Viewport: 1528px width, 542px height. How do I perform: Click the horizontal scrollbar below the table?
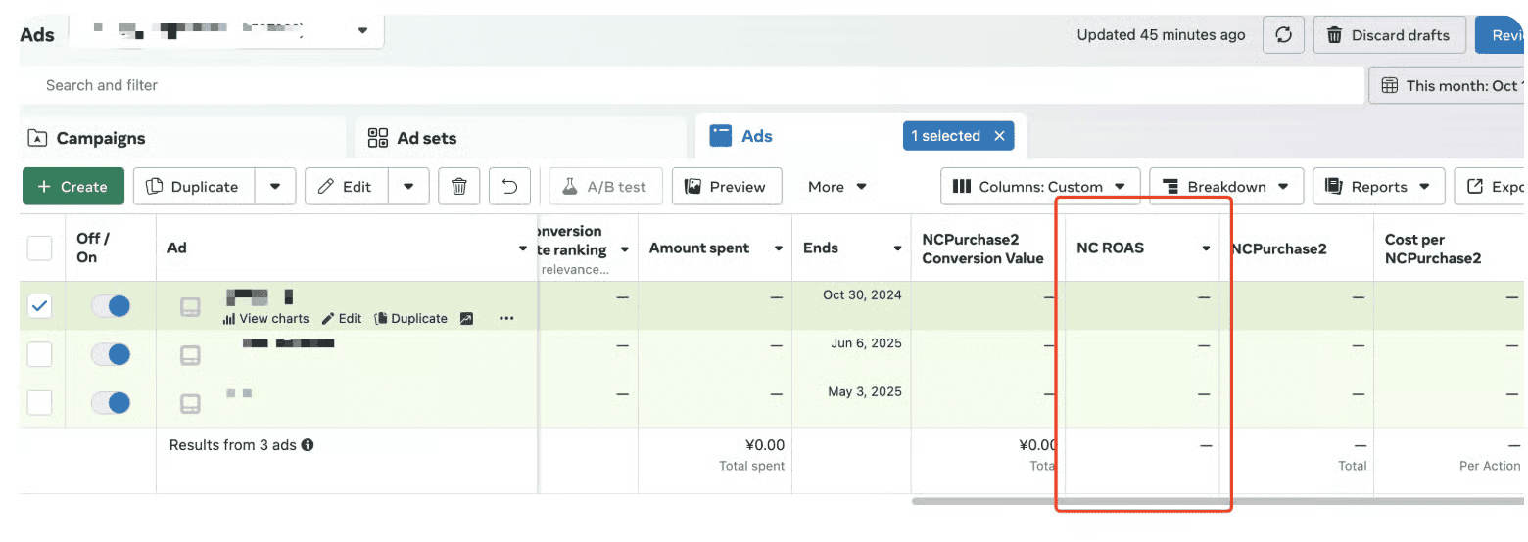[x=1218, y=501]
